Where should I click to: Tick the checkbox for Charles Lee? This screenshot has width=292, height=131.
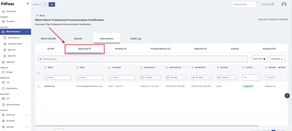tap(38, 86)
